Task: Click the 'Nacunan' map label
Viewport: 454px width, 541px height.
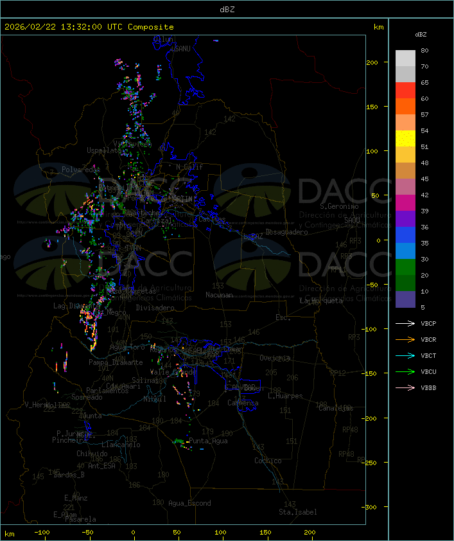Action: click(x=219, y=295)
